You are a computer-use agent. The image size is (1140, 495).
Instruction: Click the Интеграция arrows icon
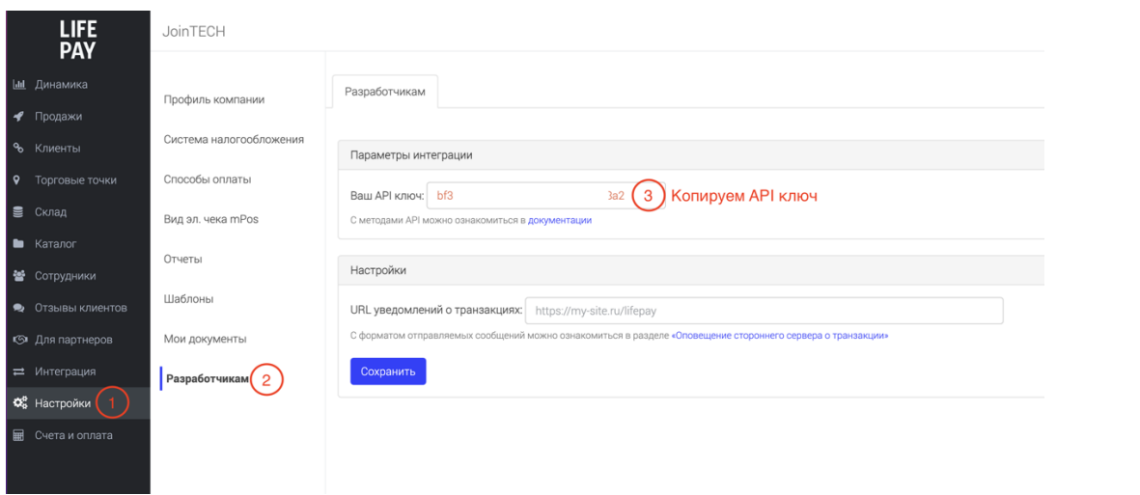pyautogui.click(x=19, y=372)
